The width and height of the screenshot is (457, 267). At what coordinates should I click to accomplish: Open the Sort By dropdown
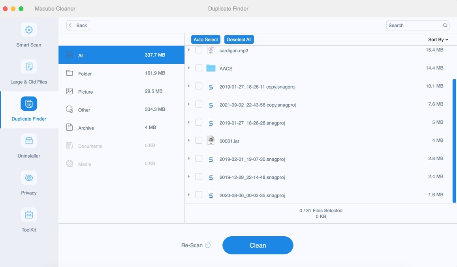438,39
